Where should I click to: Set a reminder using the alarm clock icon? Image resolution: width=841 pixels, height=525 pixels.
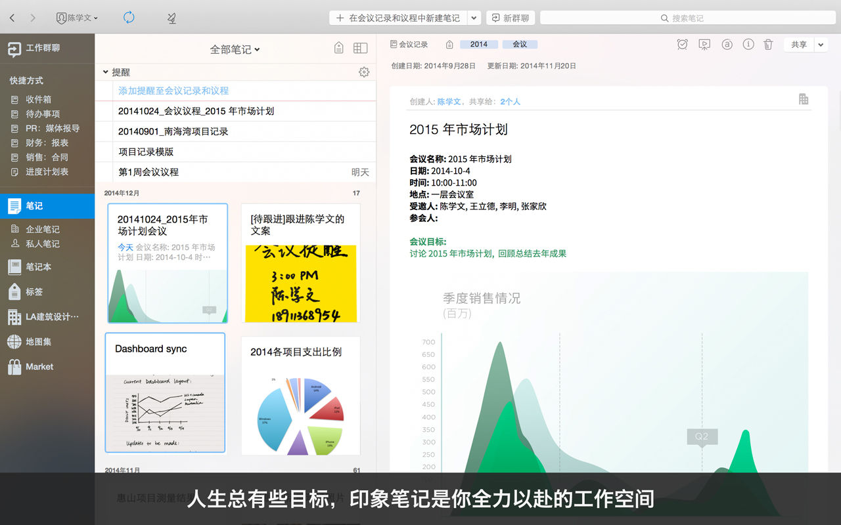tap(682, 45)
